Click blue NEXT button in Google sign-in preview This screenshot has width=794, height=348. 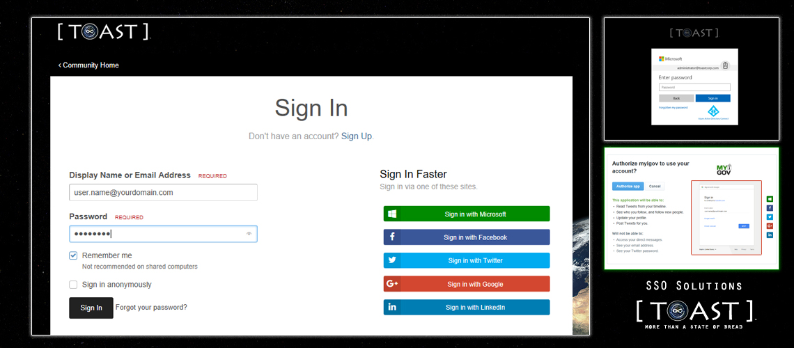744,226
